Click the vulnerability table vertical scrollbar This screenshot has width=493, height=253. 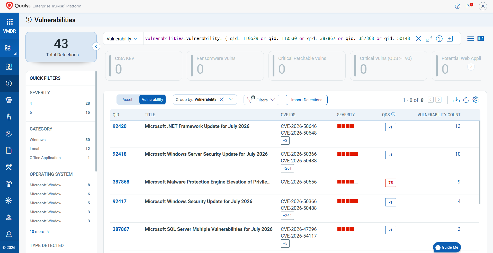point(480,162)
